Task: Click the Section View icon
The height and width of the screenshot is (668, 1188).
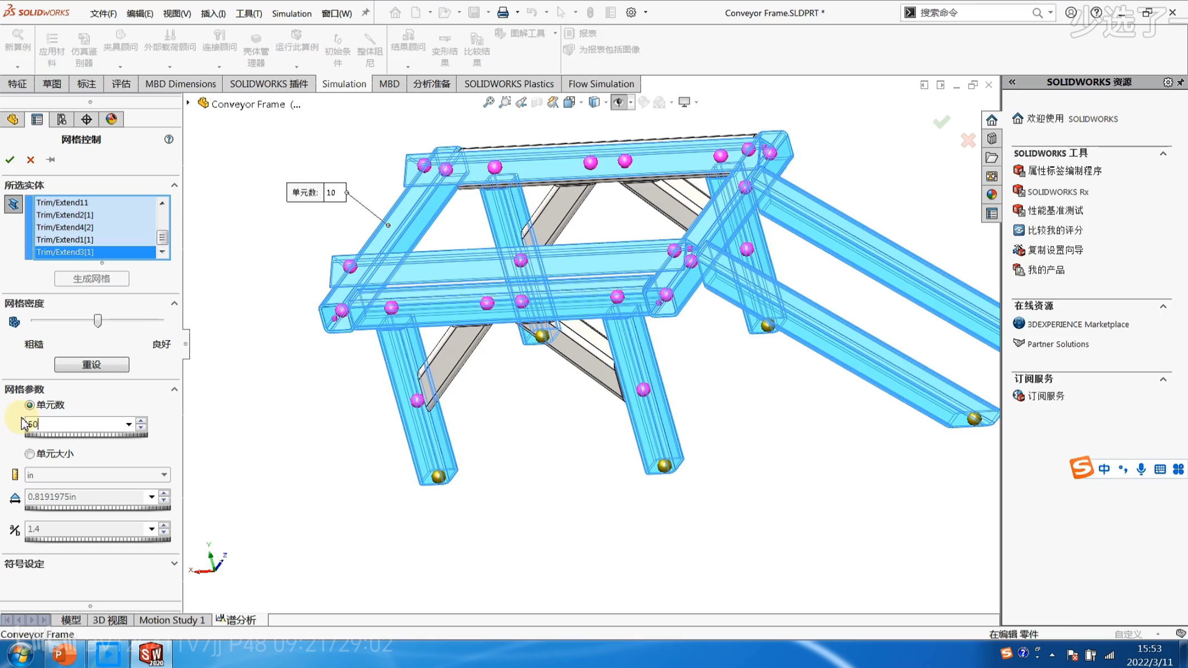Action: pyautogui.click(x=537, y=102)
